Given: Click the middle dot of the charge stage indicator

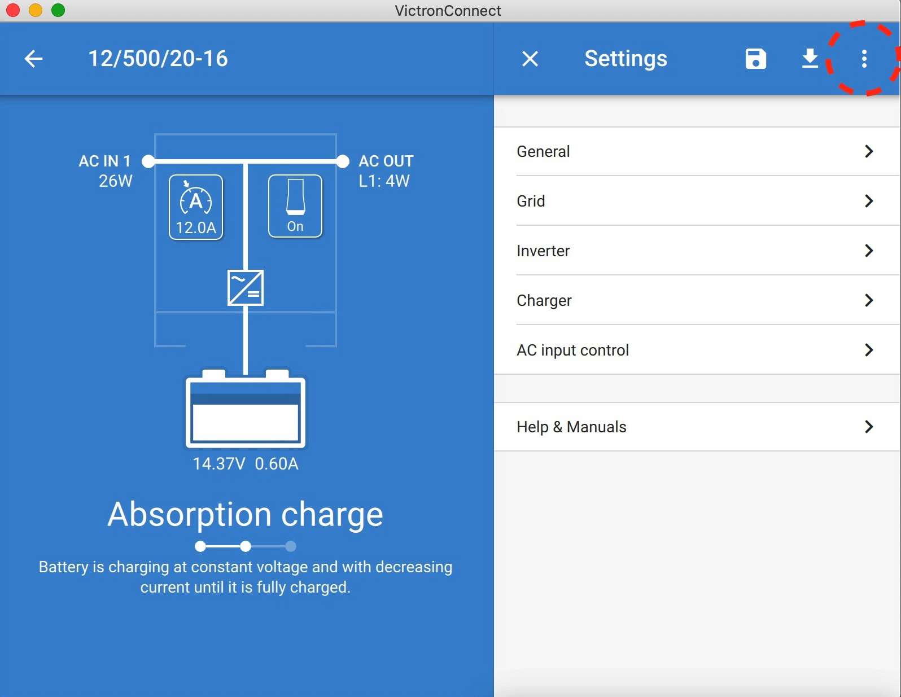Looking at the screenshot, I should coord(246,546).
